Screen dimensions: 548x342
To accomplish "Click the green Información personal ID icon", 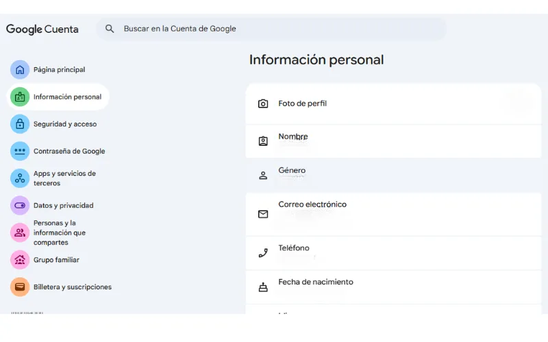I will coord(20,97).
